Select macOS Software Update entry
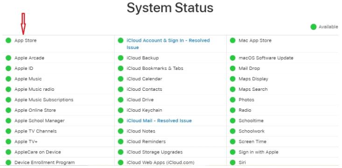342x168 pixels. pos(266,58)
